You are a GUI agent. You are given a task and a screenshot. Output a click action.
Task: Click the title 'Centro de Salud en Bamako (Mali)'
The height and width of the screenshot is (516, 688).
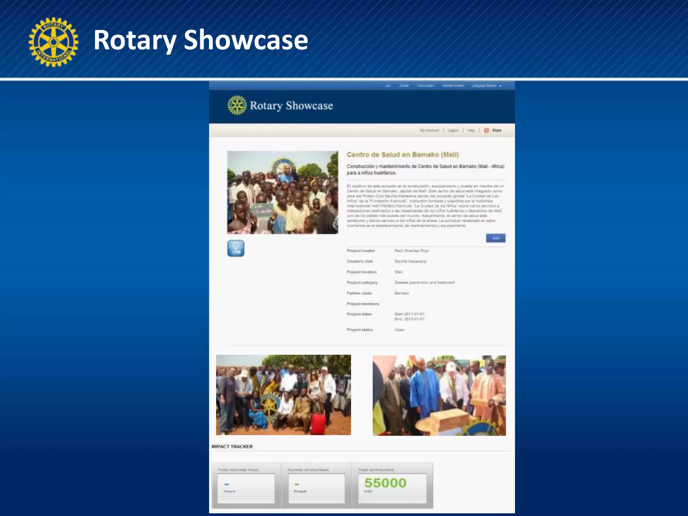[x=402, y=155]
